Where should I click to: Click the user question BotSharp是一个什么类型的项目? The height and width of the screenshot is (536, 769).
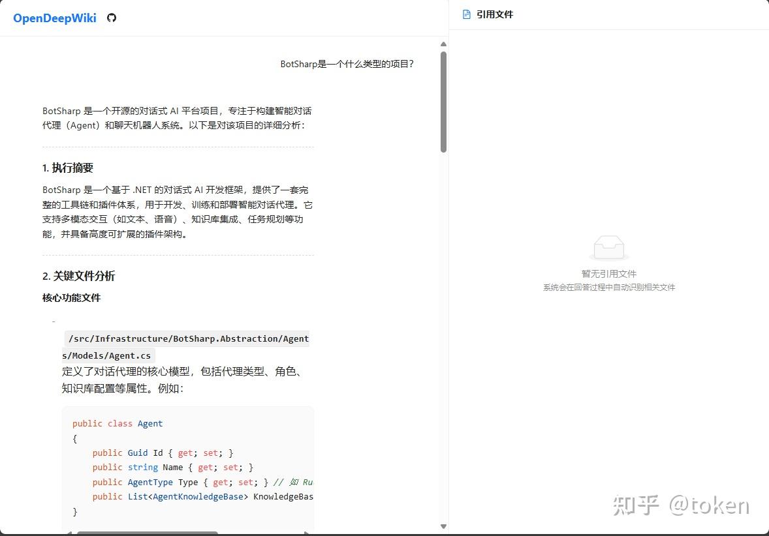coord(347,64)
